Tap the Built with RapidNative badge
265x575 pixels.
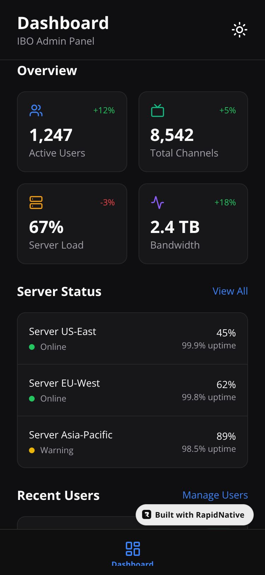pos(195,515)
